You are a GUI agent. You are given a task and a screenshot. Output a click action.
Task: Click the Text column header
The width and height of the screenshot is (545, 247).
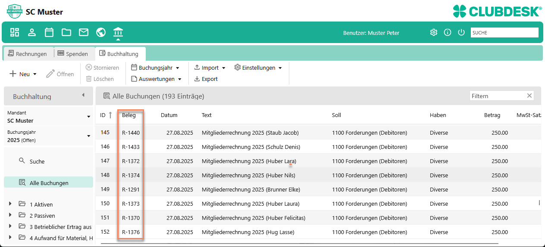(x=207, y=115)
